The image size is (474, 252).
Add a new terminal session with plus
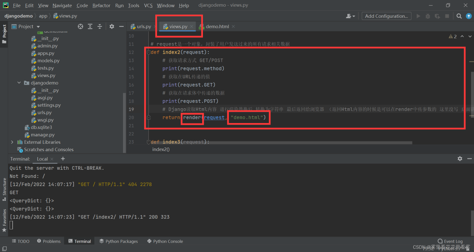[x=63, y=159]
